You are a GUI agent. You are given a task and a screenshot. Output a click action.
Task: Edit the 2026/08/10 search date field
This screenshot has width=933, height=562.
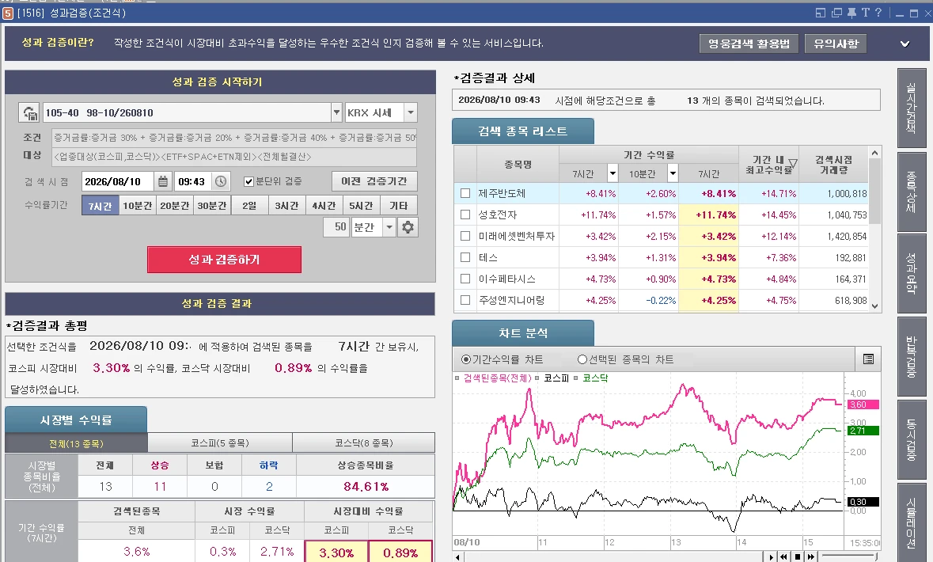(x=118, y=181)
